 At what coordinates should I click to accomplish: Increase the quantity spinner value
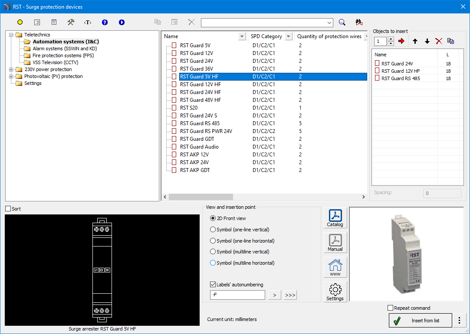point(391,39)
